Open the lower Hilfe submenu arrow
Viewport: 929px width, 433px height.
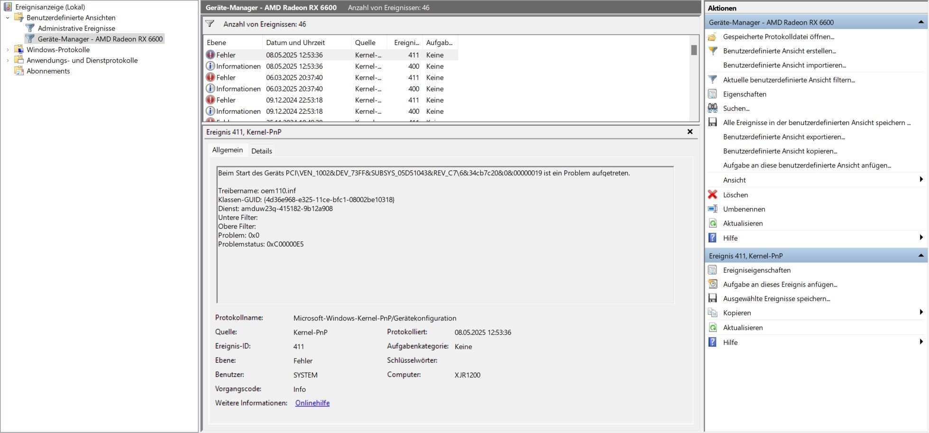click(921, 341)
